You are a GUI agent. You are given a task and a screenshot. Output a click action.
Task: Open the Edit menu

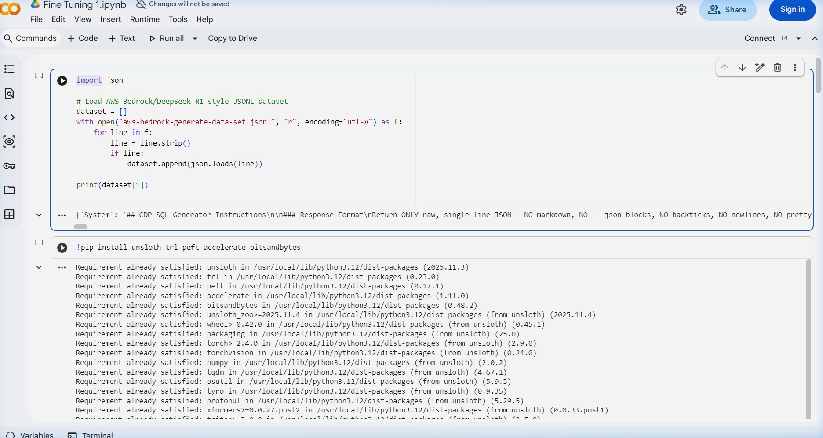tap(58, 19)
